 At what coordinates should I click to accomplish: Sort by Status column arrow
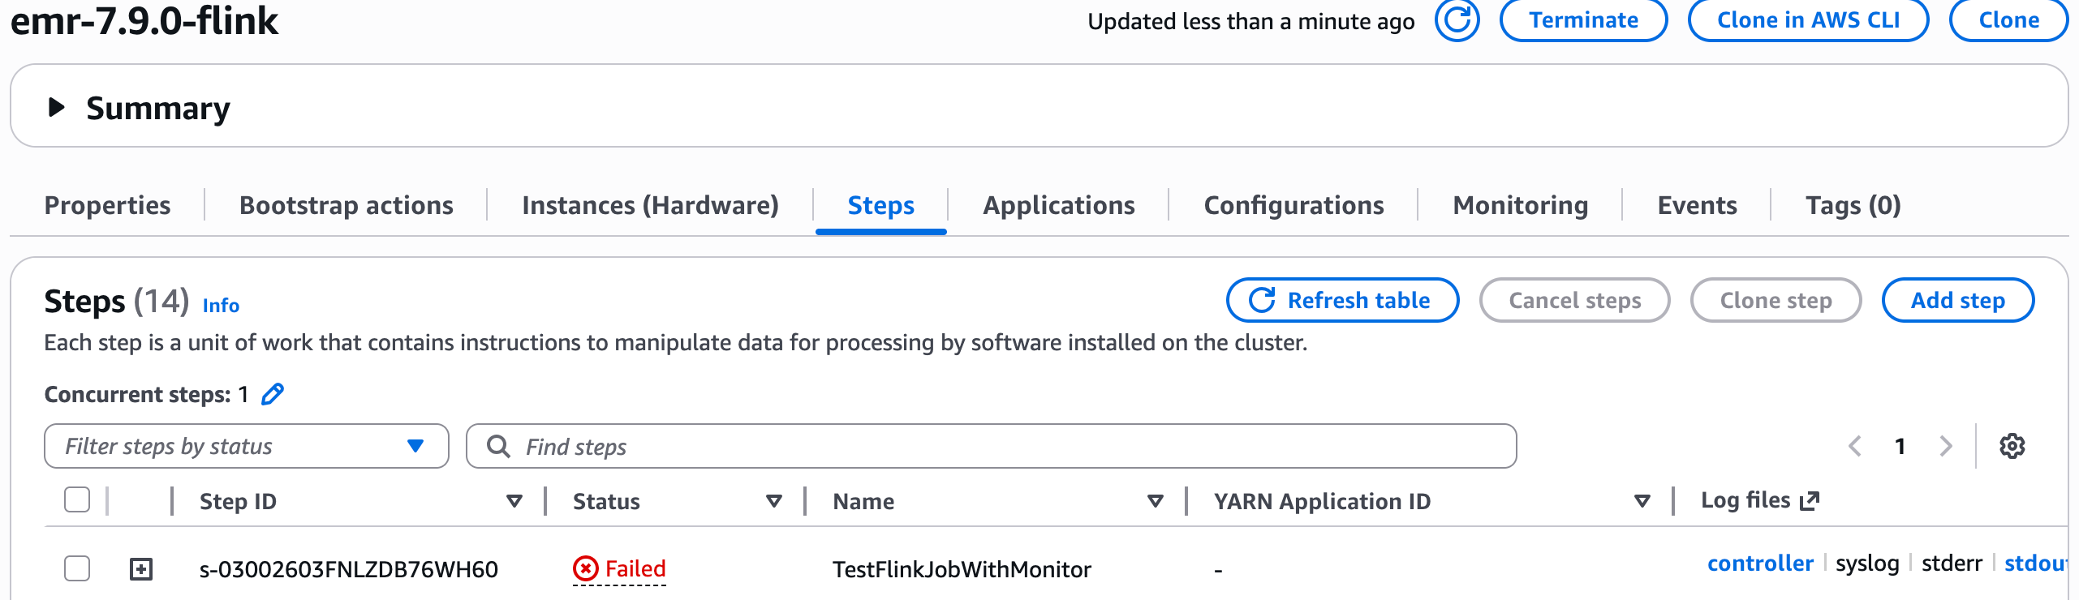(x=774, y=501)
